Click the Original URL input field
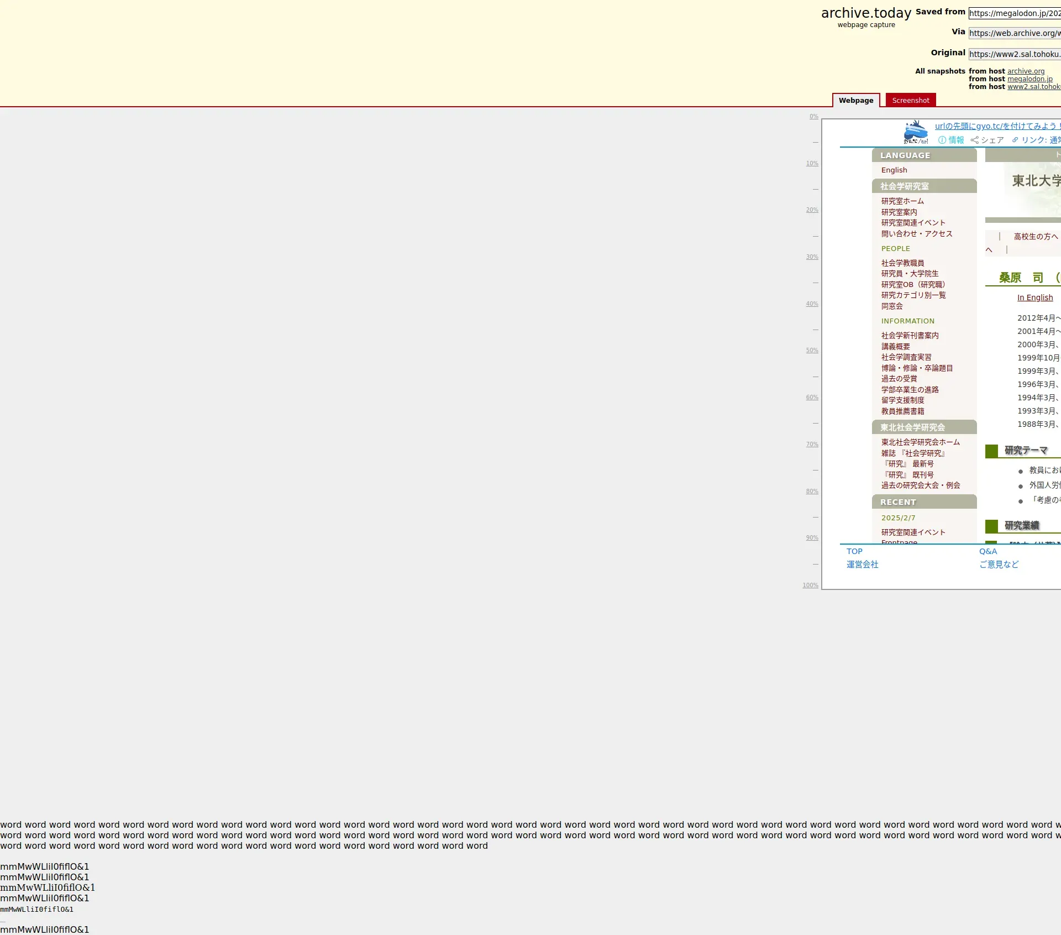The height and width of the screenshot is (935, 1061). point(1015,54)
